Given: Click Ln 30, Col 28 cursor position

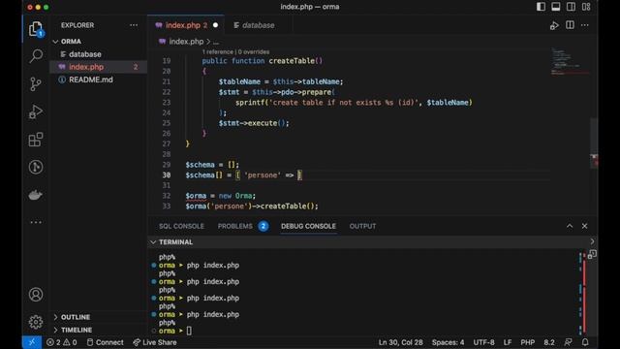Looking at the screenshot, I should pos(400,342).
